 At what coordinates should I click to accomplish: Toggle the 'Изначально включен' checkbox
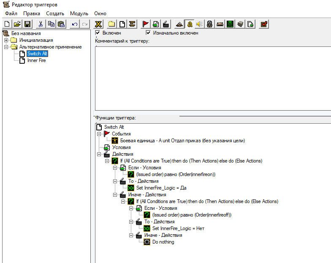pos(148,33)
